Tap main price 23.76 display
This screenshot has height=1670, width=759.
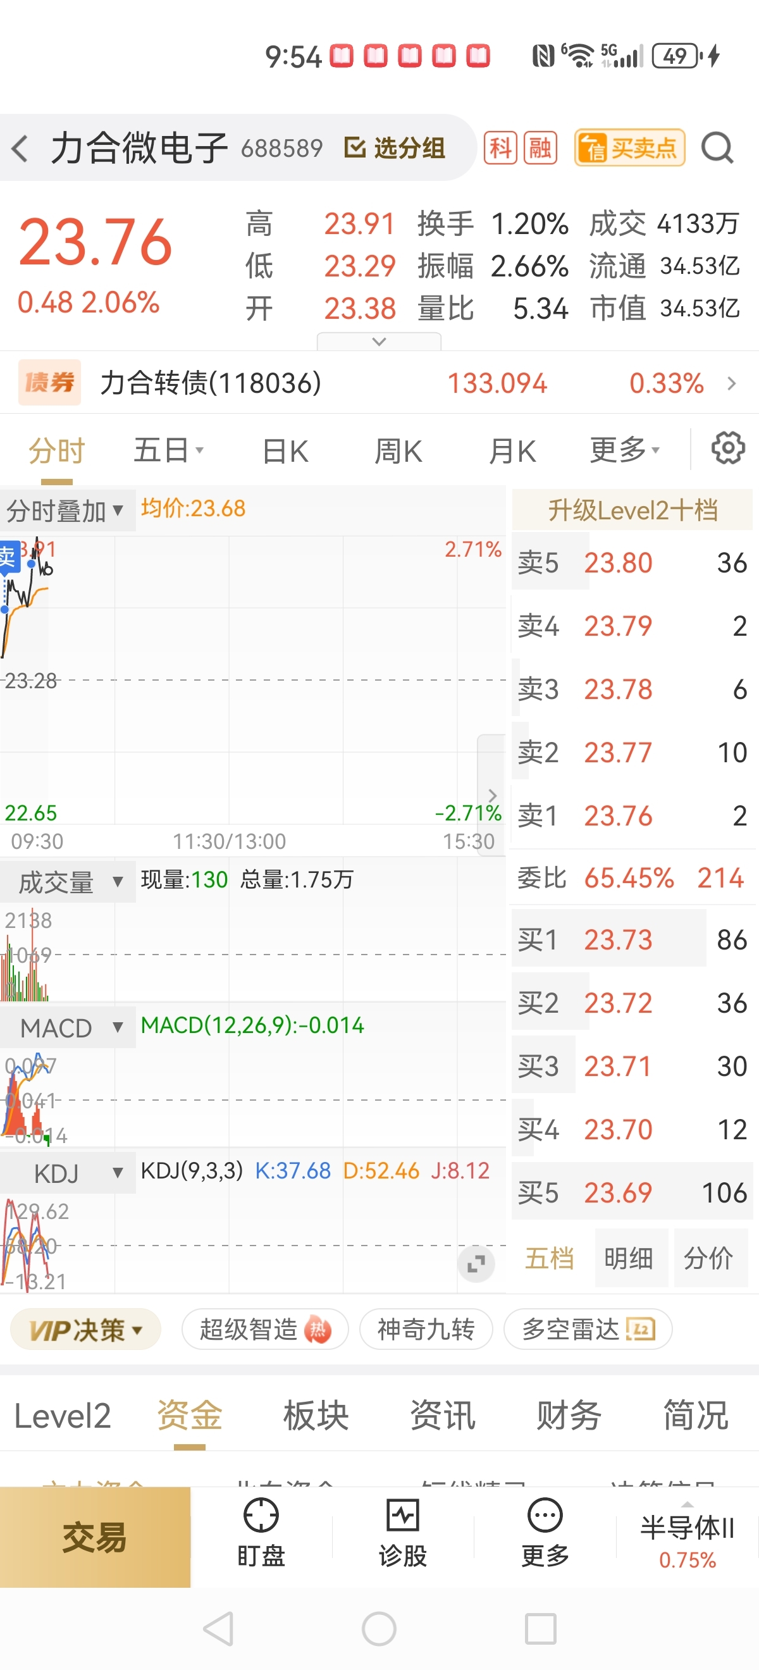(x=96, y=241)
